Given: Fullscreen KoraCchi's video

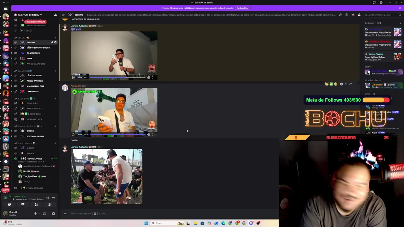Looking at the screenshot, I should (154, 135).
